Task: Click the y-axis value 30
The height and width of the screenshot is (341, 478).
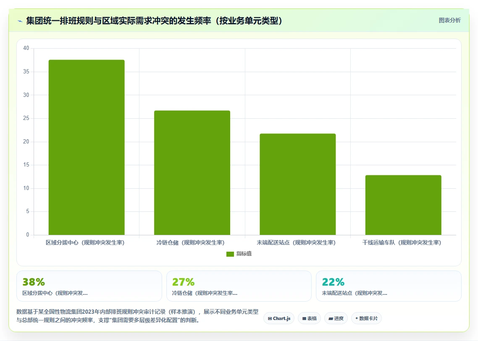Action: pyautogui.click(x=26, y=95)
